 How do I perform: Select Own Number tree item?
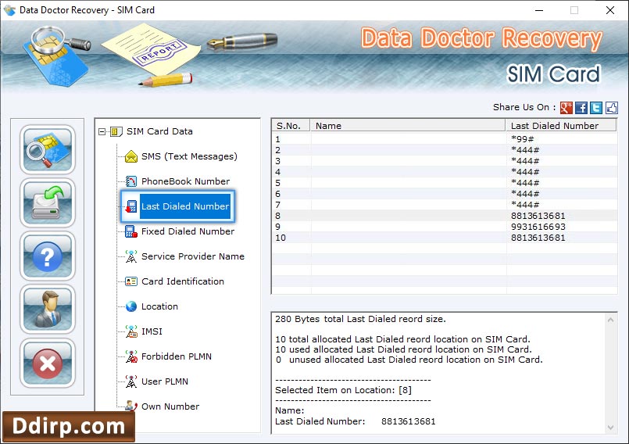click(170, 406)
